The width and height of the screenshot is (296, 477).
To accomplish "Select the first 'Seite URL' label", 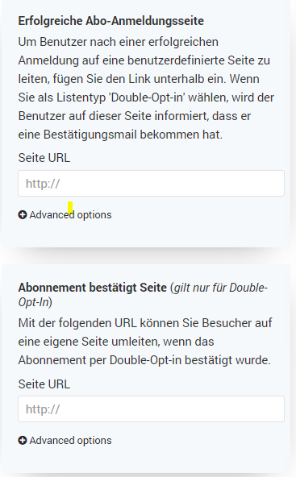I will [44, 158].
